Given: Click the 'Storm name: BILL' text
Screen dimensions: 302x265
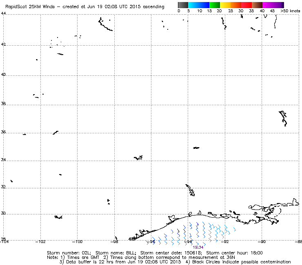Looking at the screenshot, I should 115,253.
